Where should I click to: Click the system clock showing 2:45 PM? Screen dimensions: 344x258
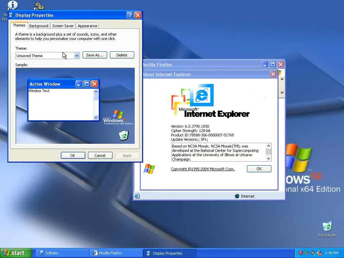[332, 253]
